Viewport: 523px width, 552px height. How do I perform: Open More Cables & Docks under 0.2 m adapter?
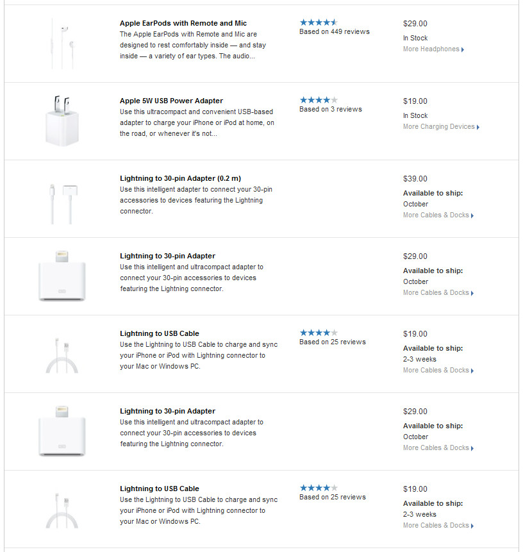(x=436, y=215)
